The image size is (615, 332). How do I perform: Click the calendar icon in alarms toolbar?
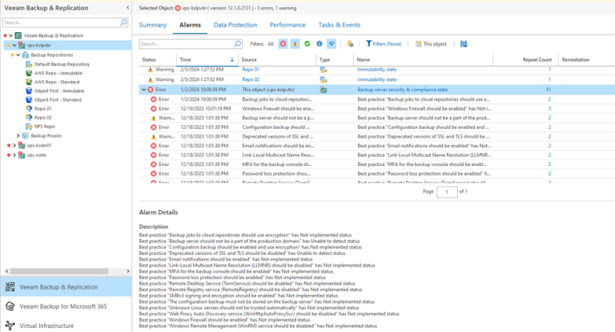pos(464,44)
